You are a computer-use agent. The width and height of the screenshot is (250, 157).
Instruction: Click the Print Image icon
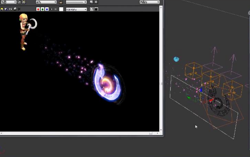click(15, 9)
